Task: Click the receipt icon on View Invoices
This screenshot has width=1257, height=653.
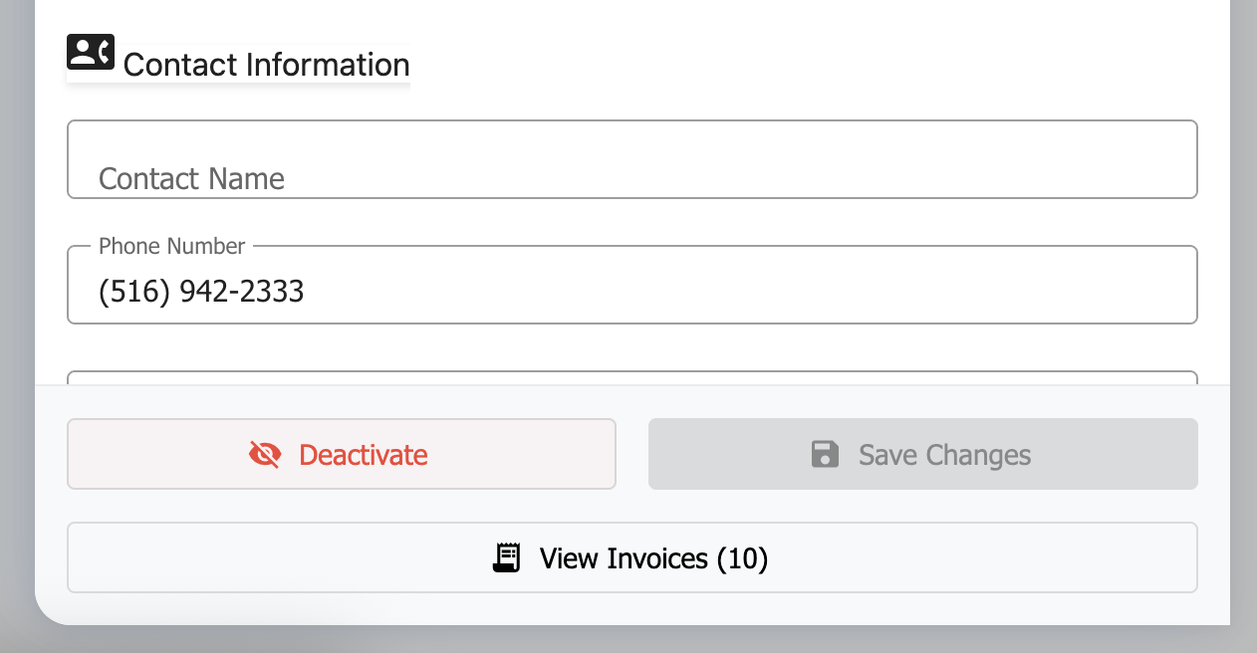Action: [507, 558]
